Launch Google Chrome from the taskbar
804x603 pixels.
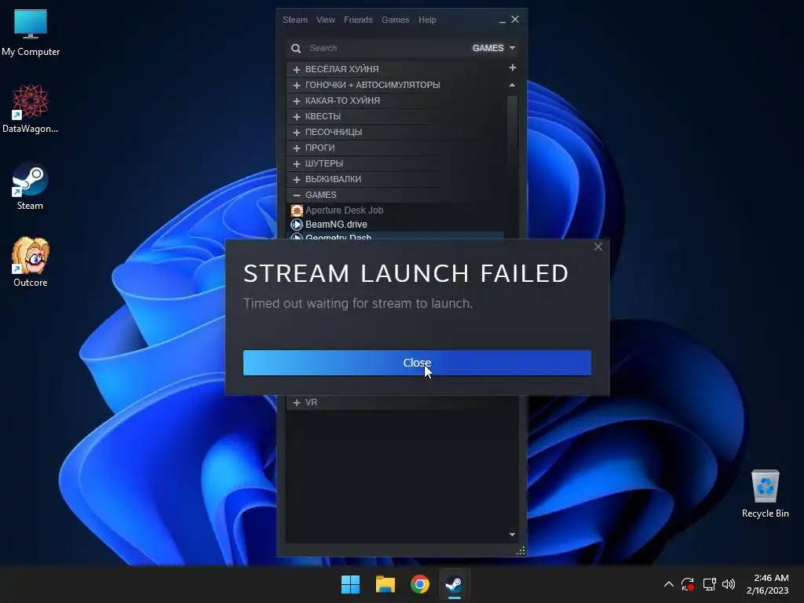420,584
